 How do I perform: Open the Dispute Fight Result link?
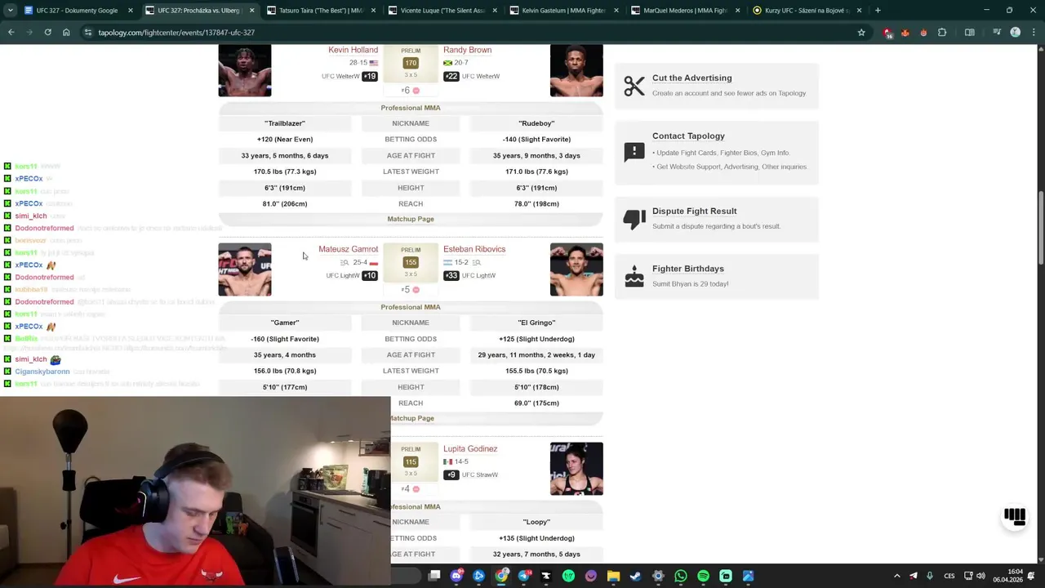coord(694,211)
